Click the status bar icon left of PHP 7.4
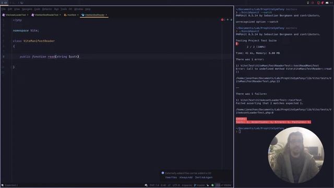The height and width of the screenshot is (188, 334). coord(146,185)
